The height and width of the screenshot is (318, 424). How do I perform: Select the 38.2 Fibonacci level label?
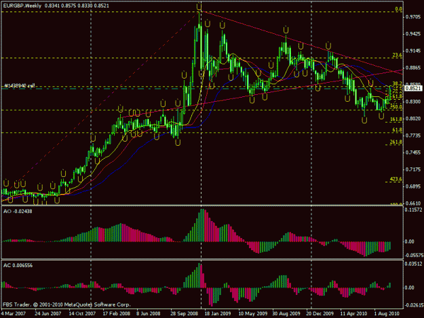click(398, 83)
